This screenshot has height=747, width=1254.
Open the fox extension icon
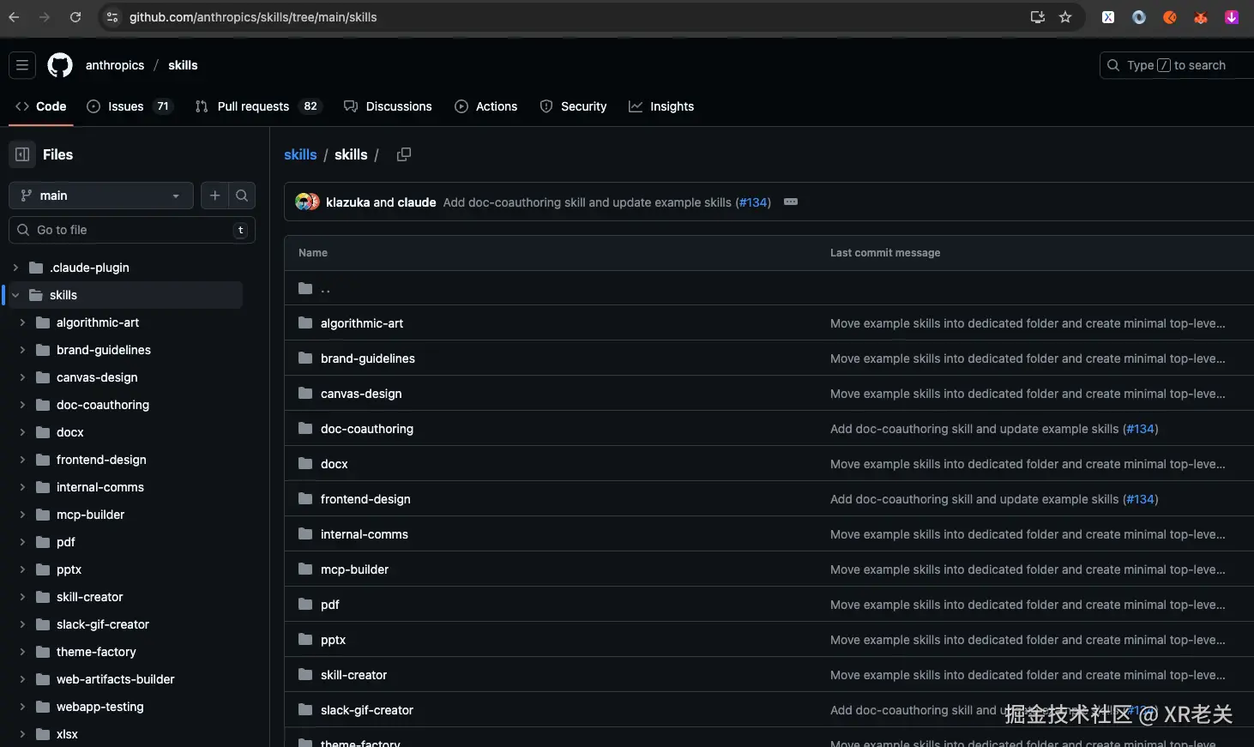(x=1201, y=17)
